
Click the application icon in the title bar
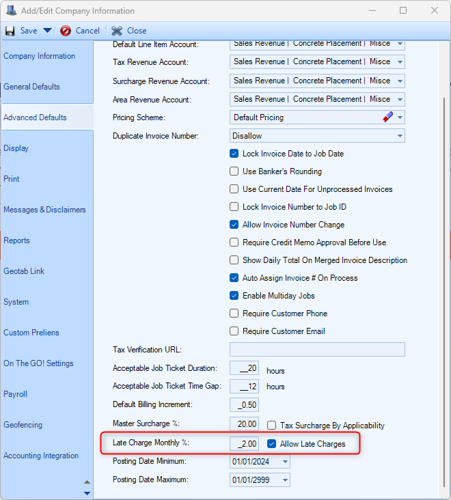[11, 10]
